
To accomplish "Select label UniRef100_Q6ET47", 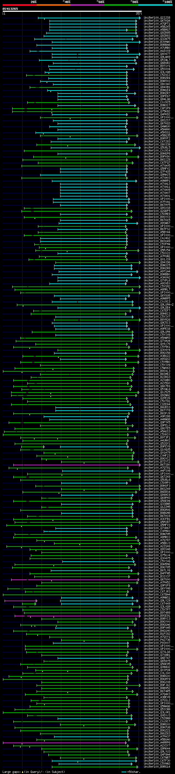I will [157, 658].
